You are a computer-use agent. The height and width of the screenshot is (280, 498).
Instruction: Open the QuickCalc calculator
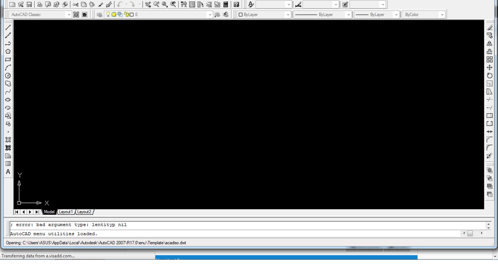pyautogui.click(x=226, y=5)
